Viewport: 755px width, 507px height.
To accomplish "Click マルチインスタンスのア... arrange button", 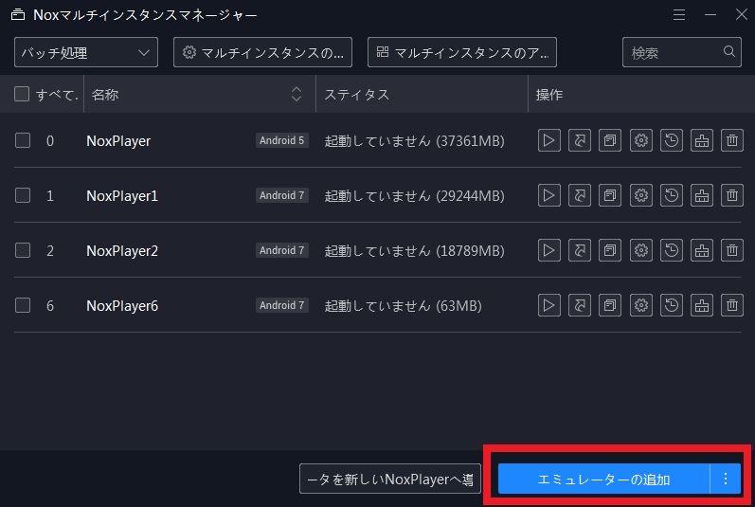I will pos(462,52).
